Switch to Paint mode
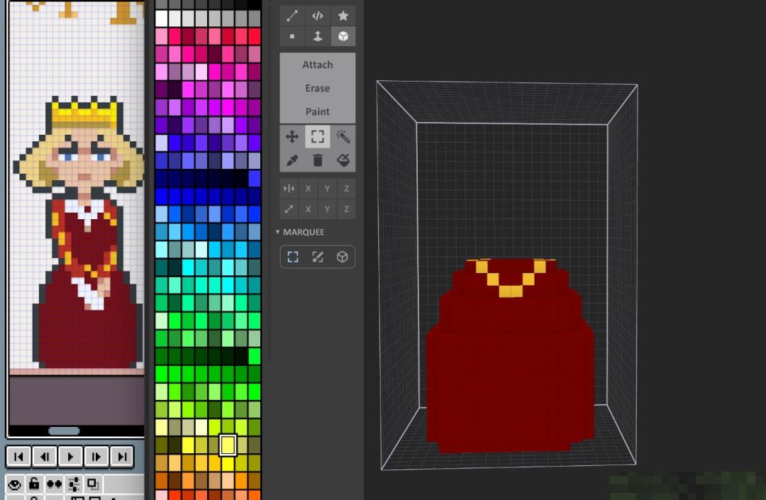 (318, 111)
